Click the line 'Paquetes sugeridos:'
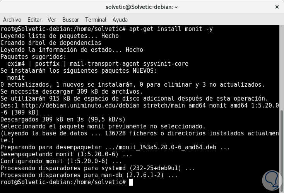The height and width of the screenshot is (193, 284). coord(34,57)
